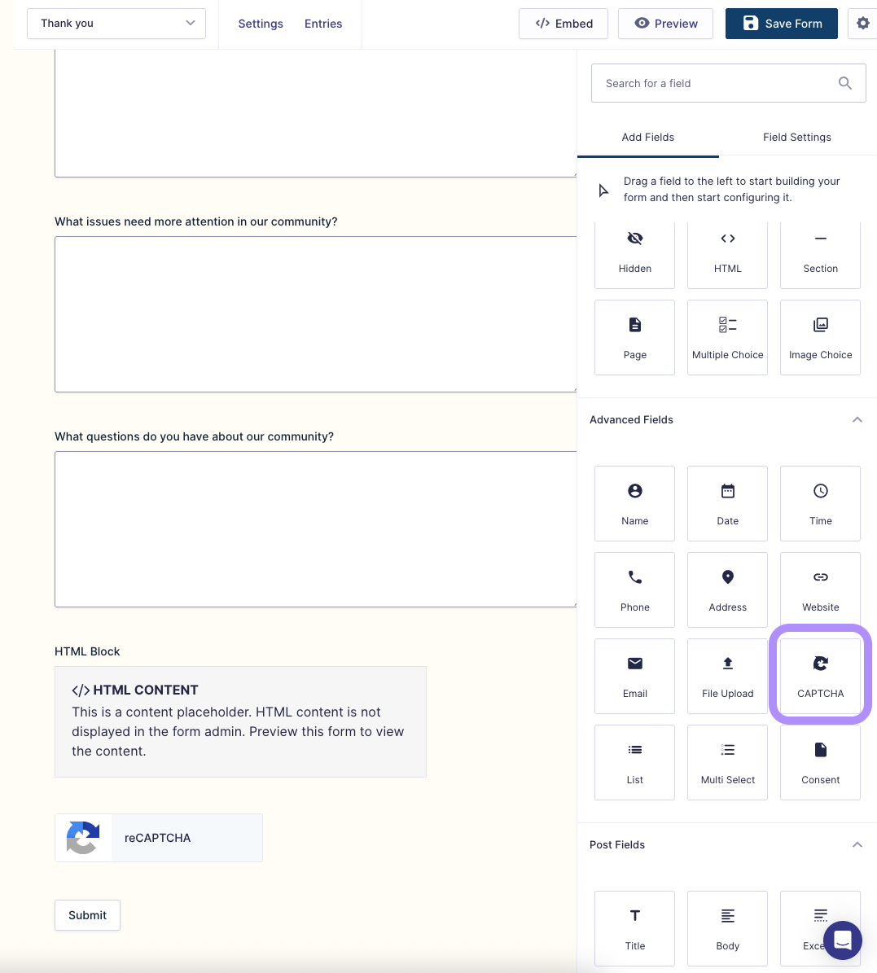Add the Consent field
The image size is (877, 973).
(x=820, y=762)
